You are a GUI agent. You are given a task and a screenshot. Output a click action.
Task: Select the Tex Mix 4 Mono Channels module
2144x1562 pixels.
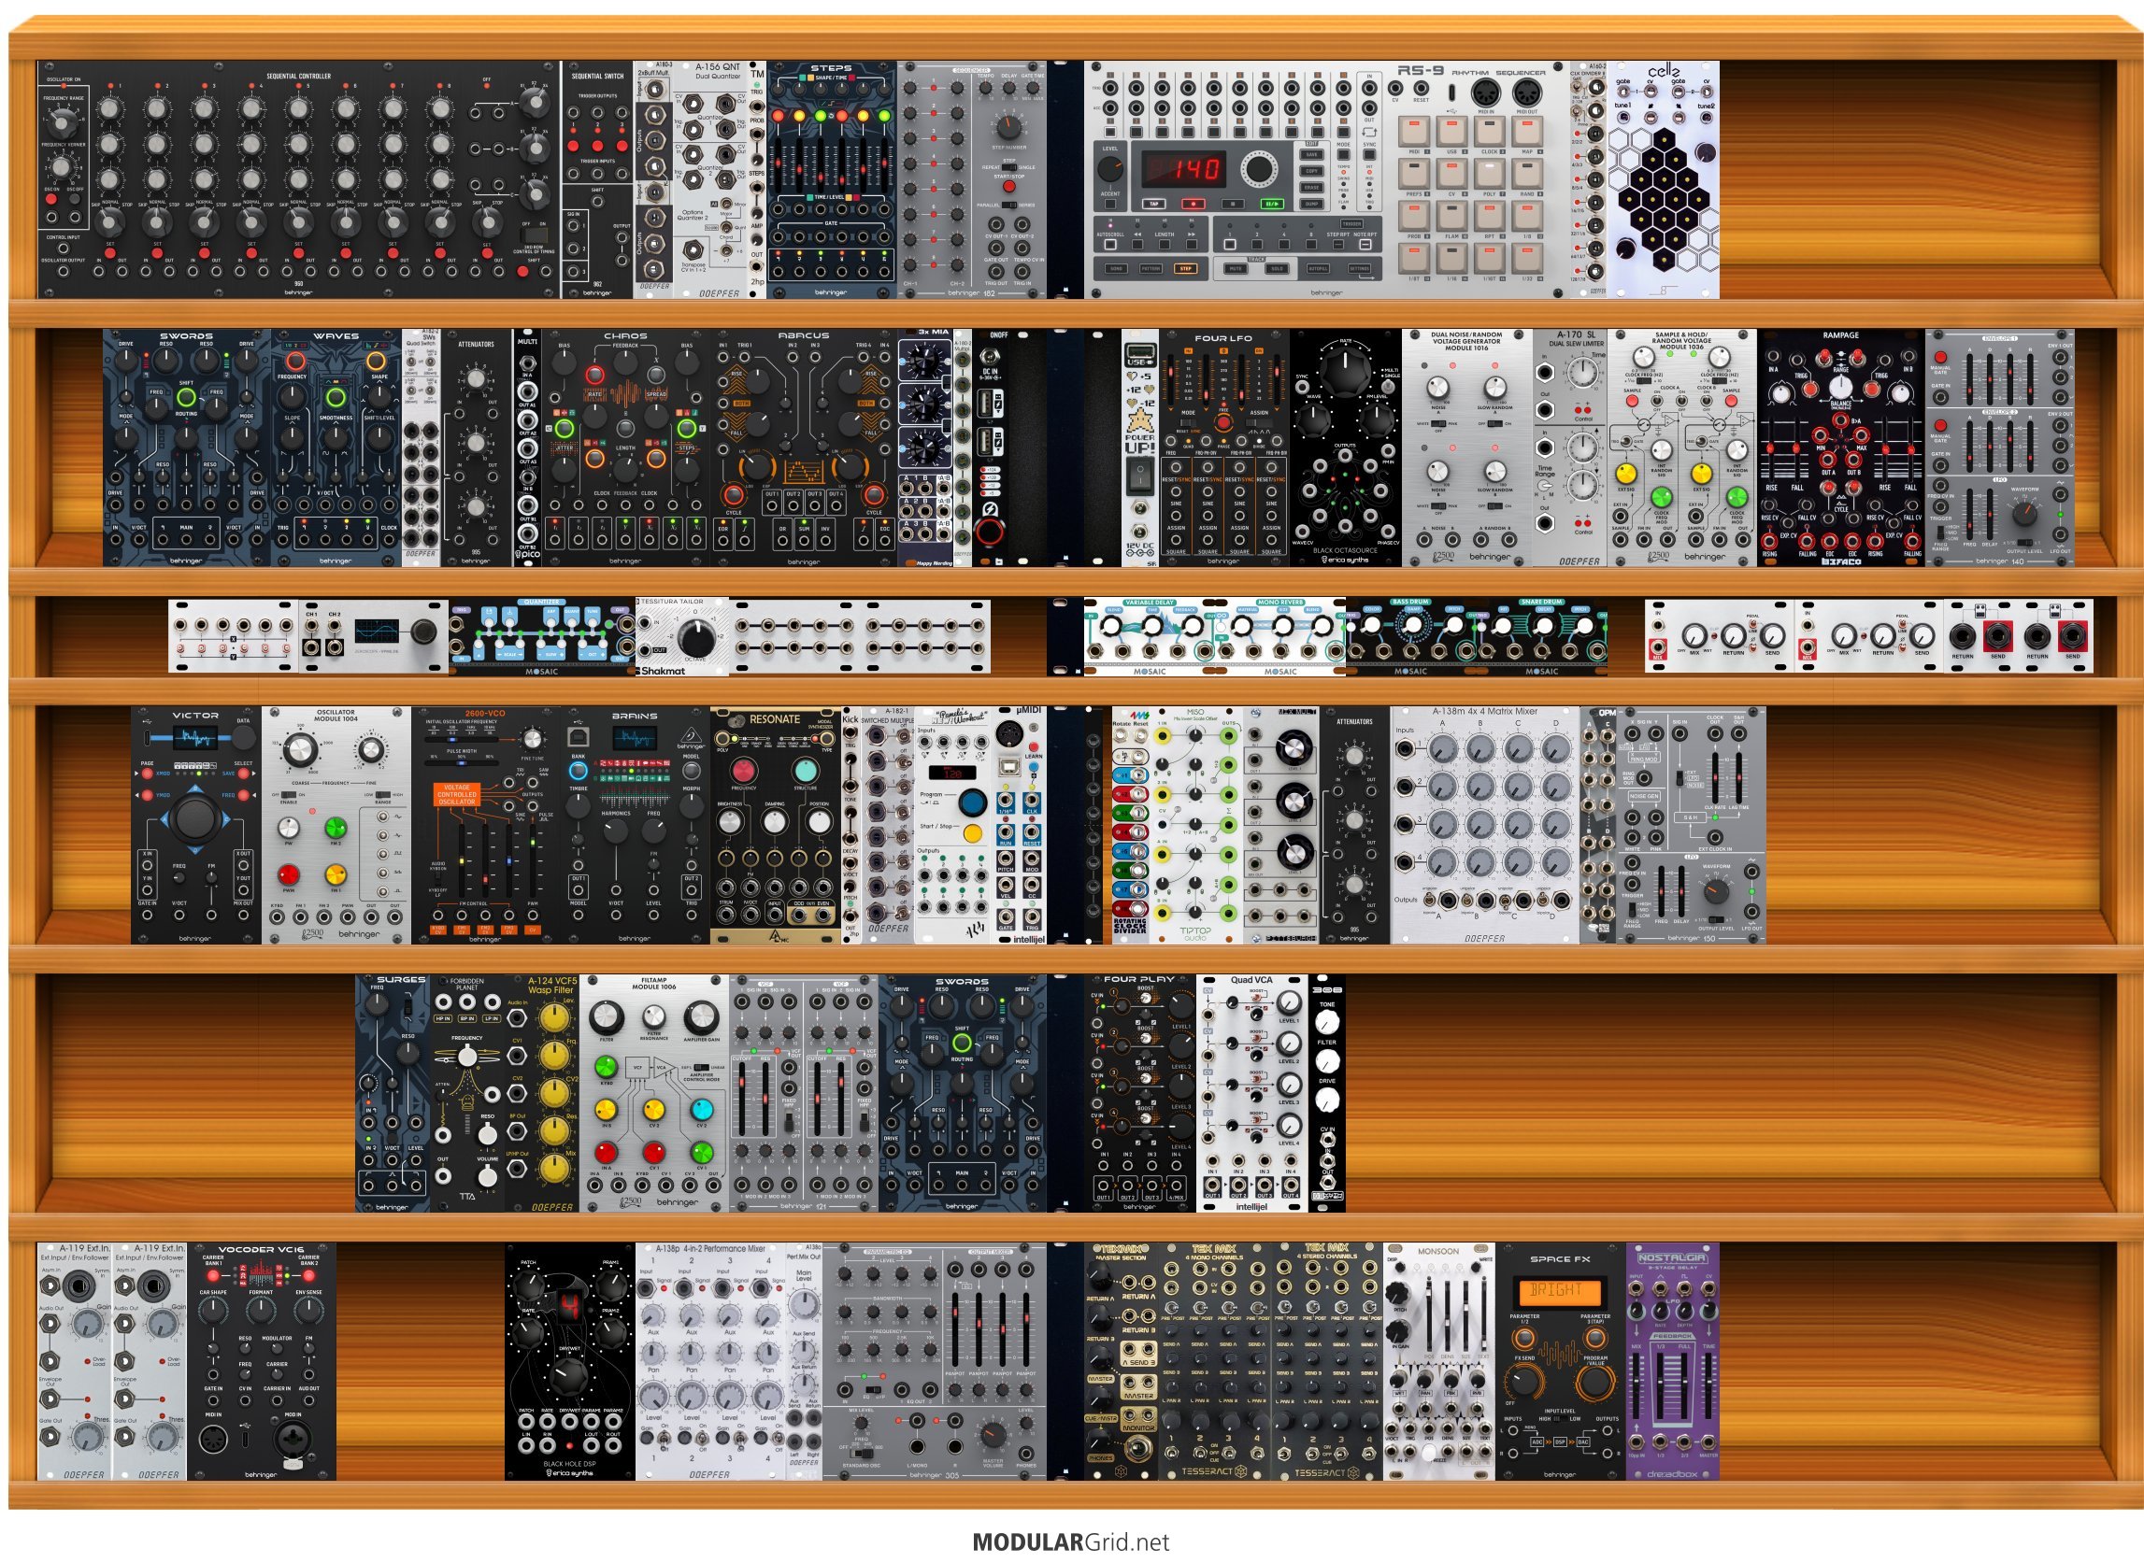(1214, 1360)
